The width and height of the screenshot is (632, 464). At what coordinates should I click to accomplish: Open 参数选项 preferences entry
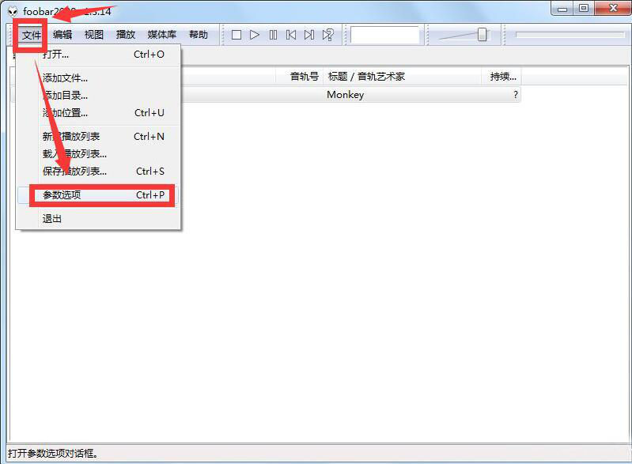(x=98, y=195)
